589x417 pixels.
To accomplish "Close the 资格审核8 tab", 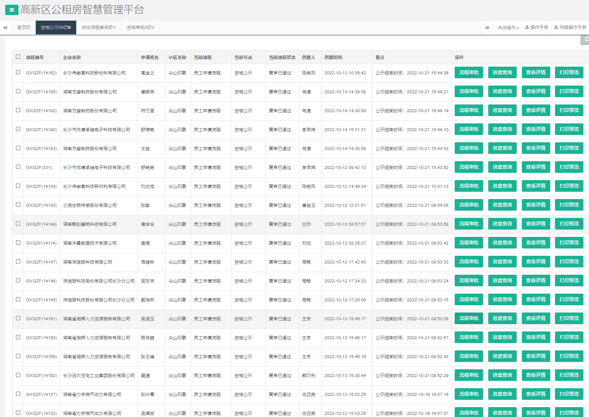I will pyautogui.click(x=152, y=28).
